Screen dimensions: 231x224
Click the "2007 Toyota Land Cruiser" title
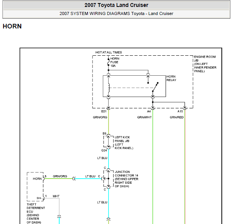(x=116, y=5)
